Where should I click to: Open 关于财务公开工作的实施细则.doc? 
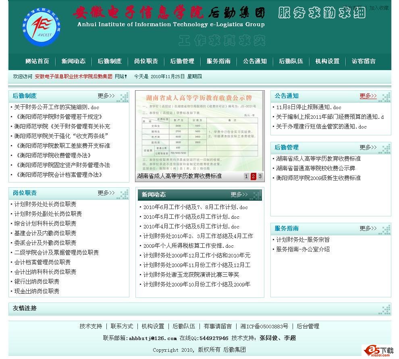coord(56,107)
